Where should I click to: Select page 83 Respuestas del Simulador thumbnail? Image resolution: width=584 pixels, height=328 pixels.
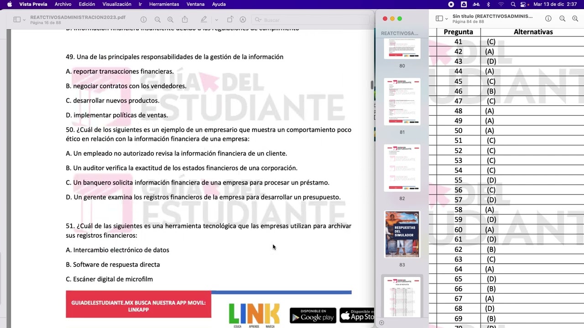coord(402,234)
